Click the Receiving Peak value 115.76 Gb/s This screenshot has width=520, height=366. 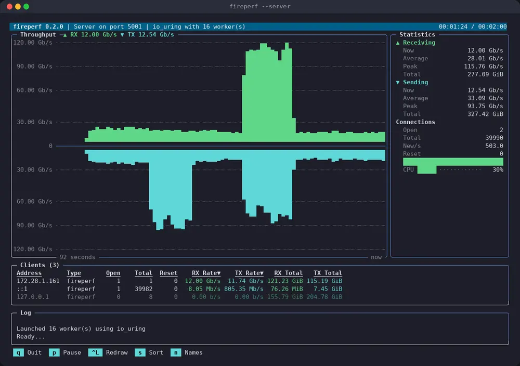click(x=484, y=67)
